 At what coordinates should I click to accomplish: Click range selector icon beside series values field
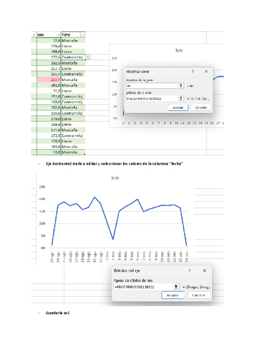(x=181, y=98)
